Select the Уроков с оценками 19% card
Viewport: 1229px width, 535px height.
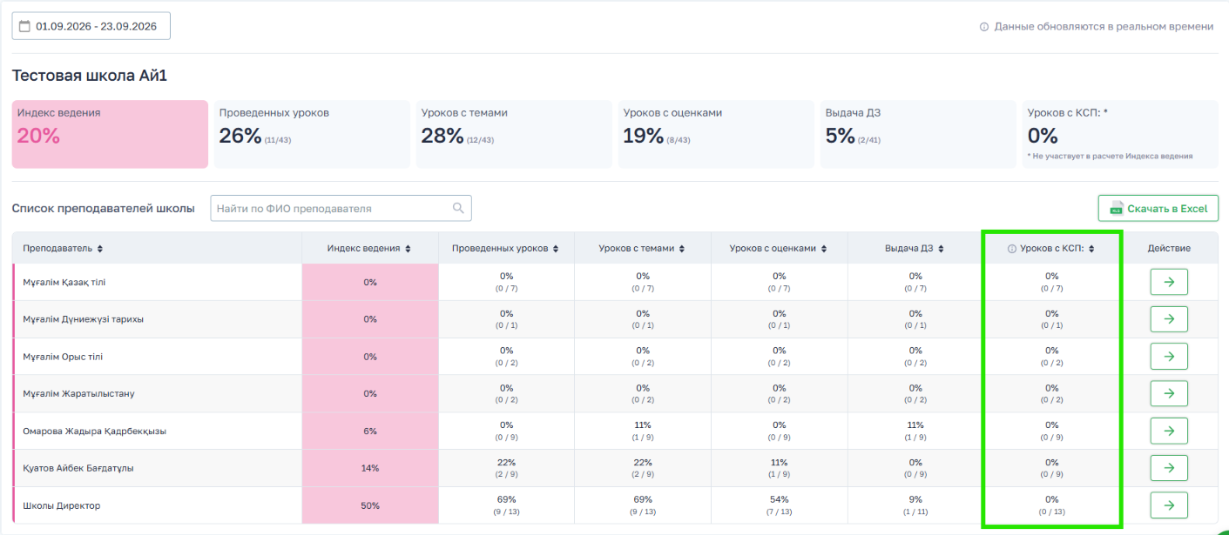pyautogui.click(x=716, y=134)
